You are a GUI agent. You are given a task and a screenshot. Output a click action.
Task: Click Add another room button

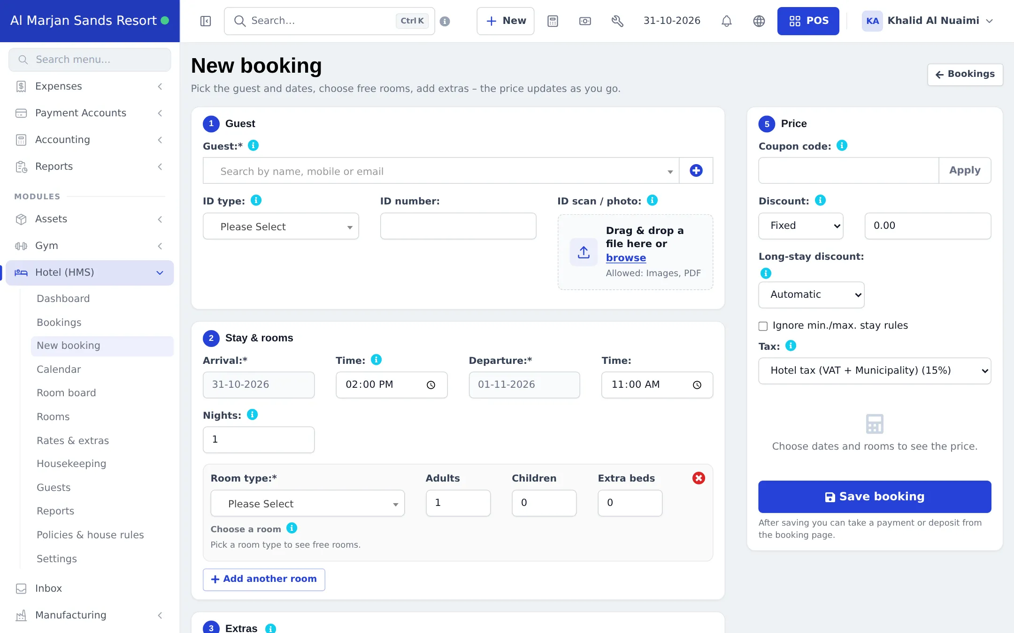[264, 579]
